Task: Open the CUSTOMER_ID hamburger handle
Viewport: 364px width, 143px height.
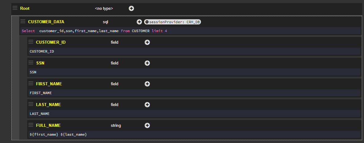Action: pyautogui.click(x=31, y=42)
